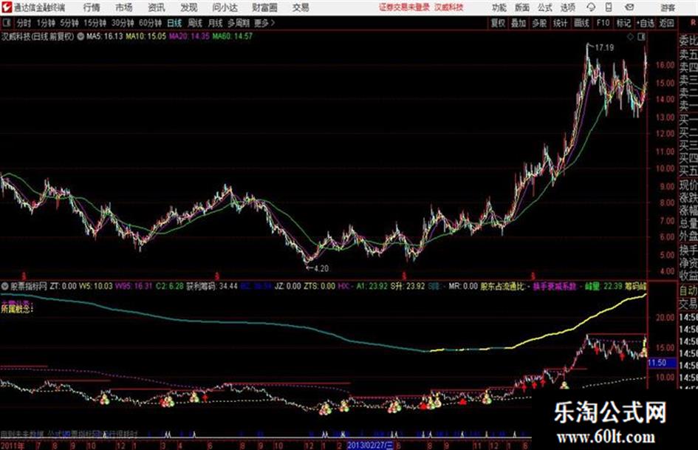Open the 功能 menu
This screenshot has width=698, height=450.
click(x=499, y=7)
